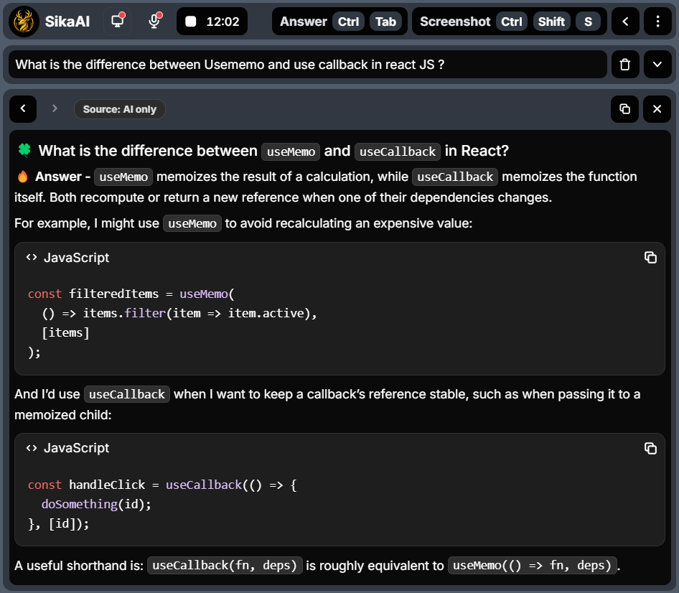Go to previous answer arrow
The width and height of the screenshot is (679, 593).
[23, 108]
